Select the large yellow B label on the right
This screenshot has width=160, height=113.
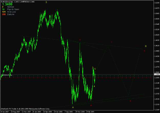[x=146, y=46]
